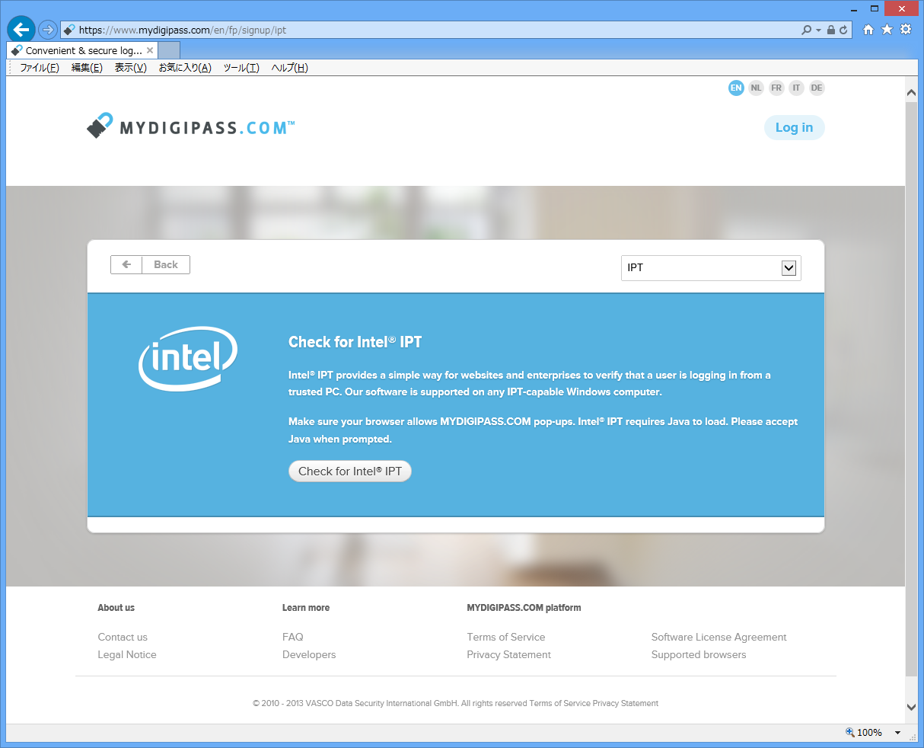The height and width of the screenshot is (748, 924).
Task: Open a new blank tab
Action: click(170, 50)
